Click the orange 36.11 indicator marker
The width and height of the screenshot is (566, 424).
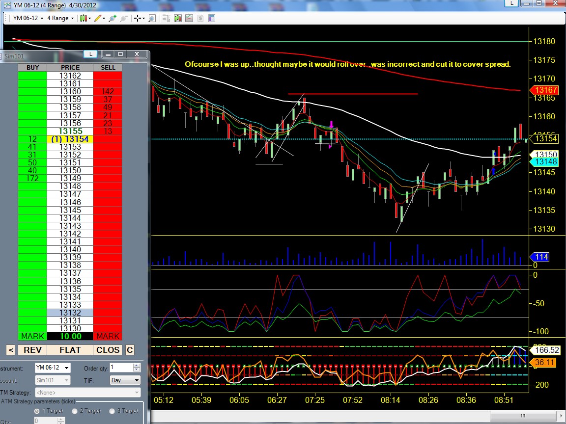(x=542, y=362)
